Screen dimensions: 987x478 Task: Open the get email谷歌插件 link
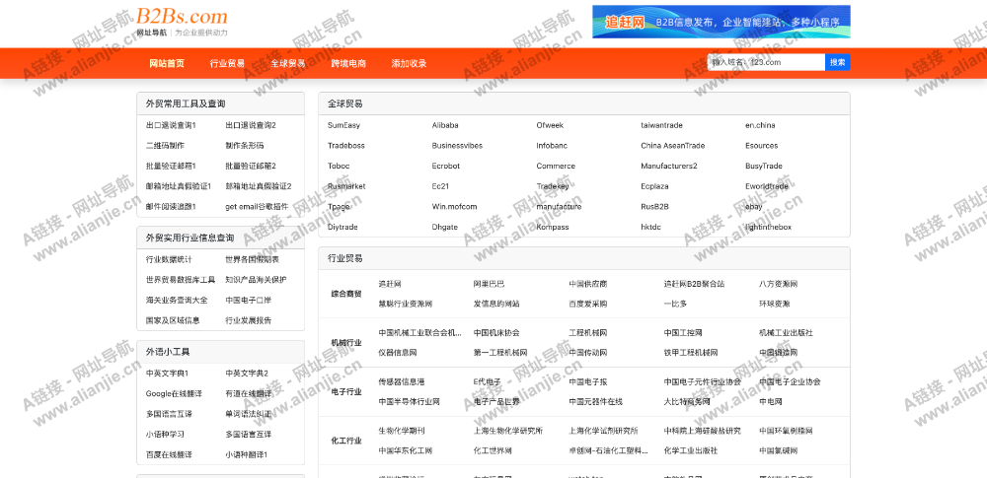[x=257, y=206]
